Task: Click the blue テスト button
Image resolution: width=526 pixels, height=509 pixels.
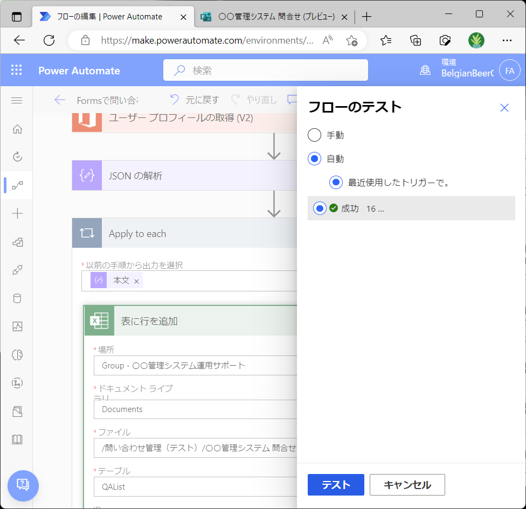Action: [x=336, y=485]
